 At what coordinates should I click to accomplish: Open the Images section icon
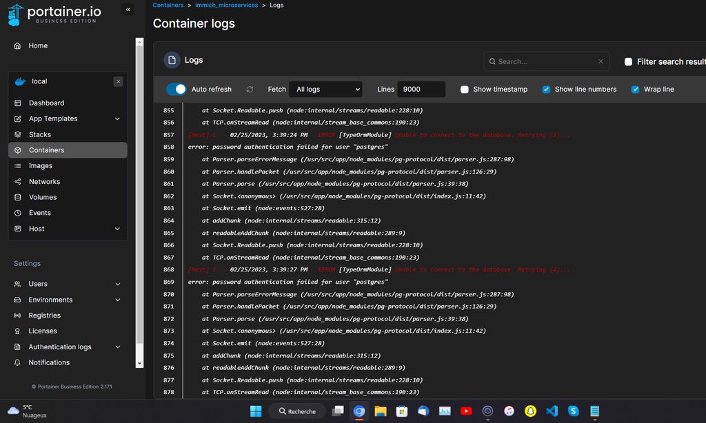pyautogui.click(x=18, y=166)
